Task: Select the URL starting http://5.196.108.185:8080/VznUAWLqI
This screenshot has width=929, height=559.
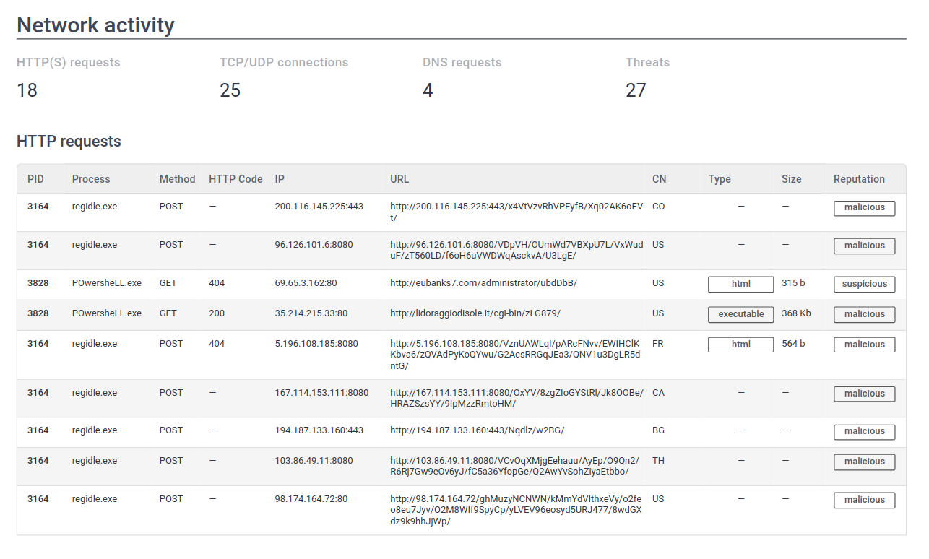Action: [516, 355]
